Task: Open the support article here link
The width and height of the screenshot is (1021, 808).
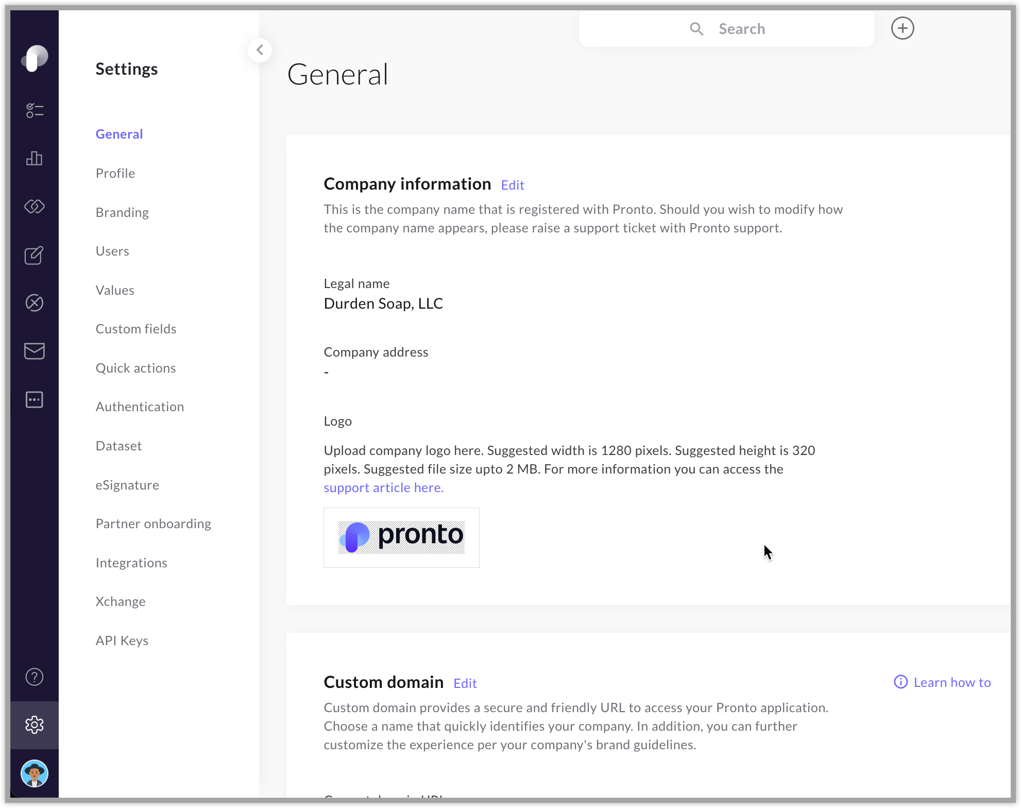Action: (x=384, y=487)
